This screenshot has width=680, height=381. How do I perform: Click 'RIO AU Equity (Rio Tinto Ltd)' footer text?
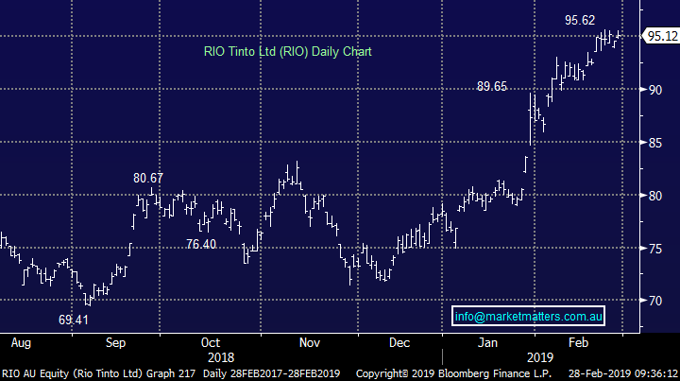point(73,373)
